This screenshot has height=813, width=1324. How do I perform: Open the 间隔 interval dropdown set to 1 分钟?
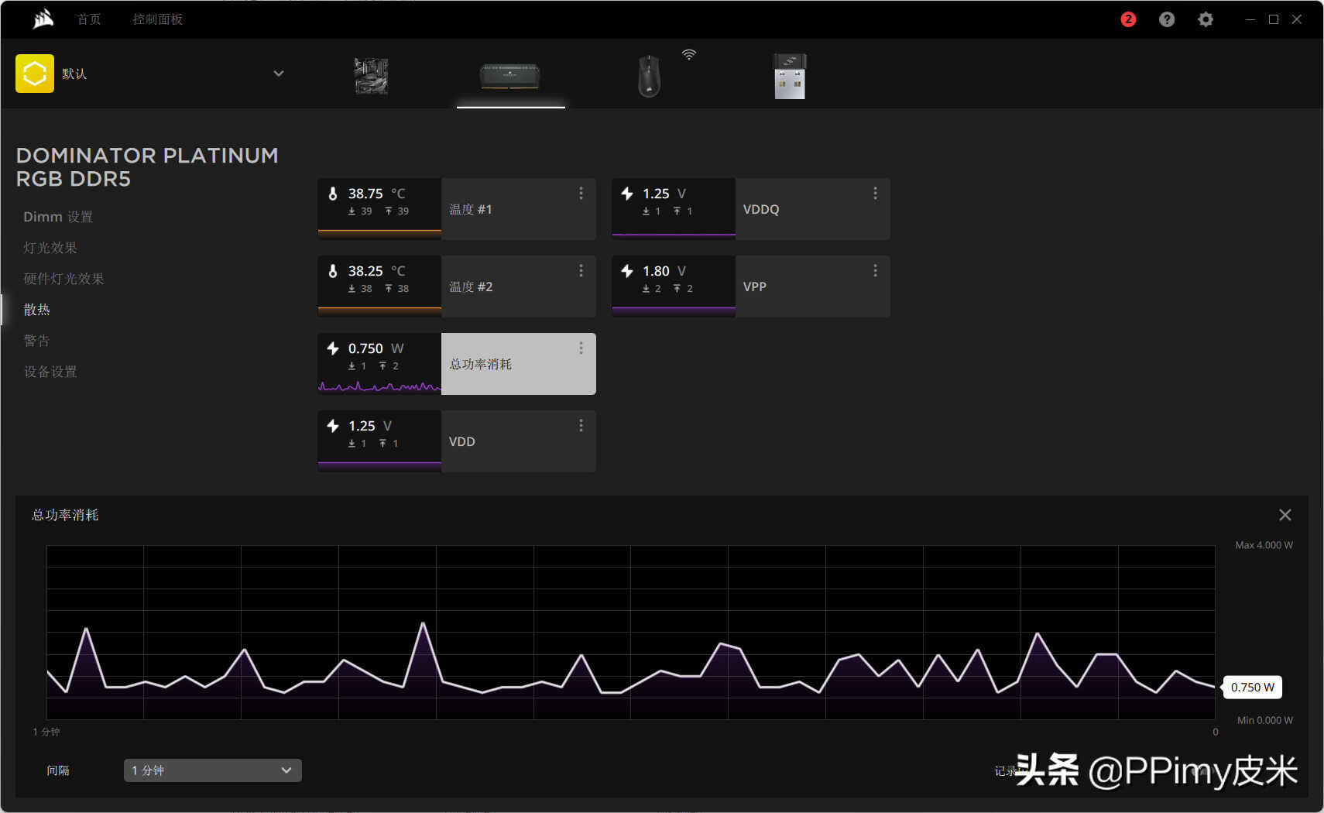pyautogui.click(x=213, y=770)
